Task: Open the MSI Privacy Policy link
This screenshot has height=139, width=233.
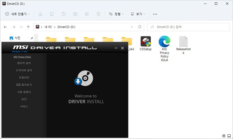Action: pyautogui.click(x=22, y=57)
